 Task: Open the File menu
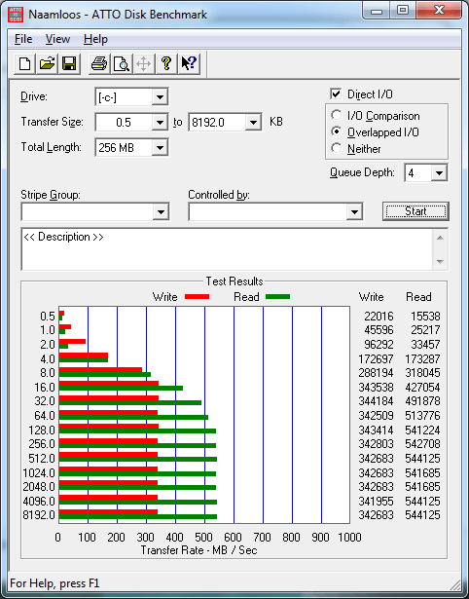[x=23, y=39]
